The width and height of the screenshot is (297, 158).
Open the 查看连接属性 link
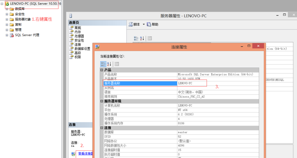click(86, 154)
